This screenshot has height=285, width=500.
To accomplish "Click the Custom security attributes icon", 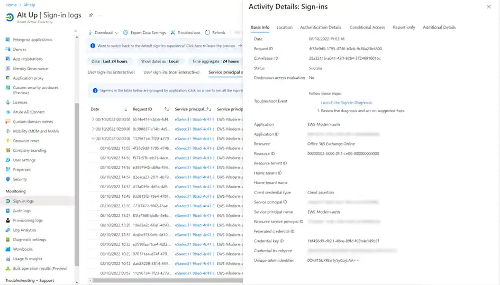I will [8, 87].
